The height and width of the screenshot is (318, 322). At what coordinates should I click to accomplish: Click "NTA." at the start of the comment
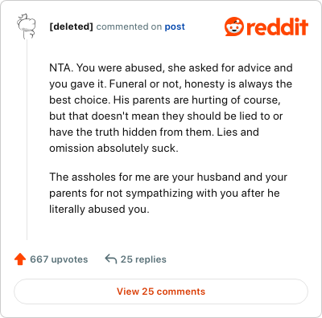tap(61, 67)
